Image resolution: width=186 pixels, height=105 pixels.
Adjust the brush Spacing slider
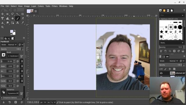(171, 47)
